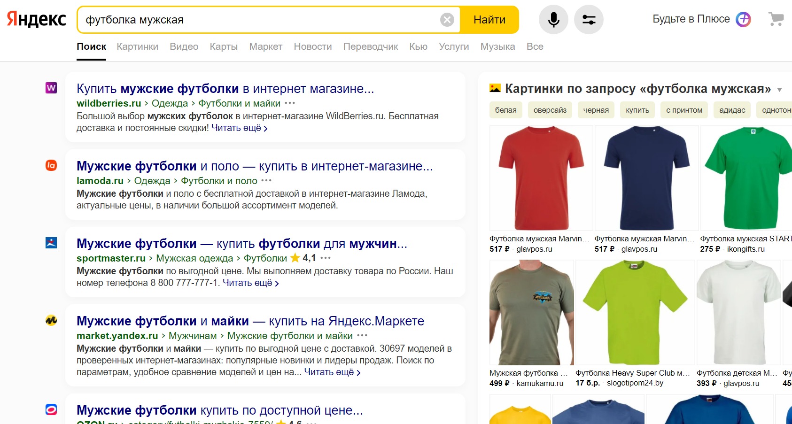The width and height of the screenshot is (792, 424).
Task: Clear the search field with X icon
Action: (x=447, y=20)
